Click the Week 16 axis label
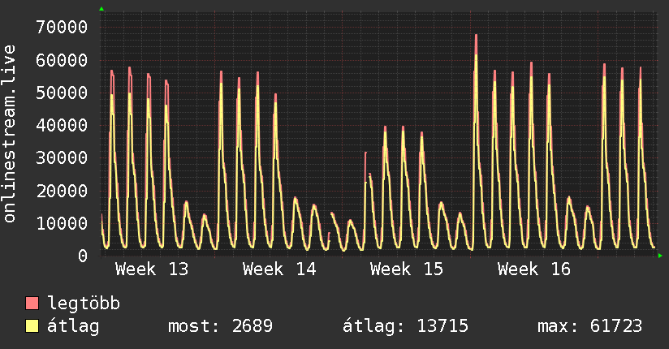The height and width of the screenshot is (349, 669). tap(534, 269)
